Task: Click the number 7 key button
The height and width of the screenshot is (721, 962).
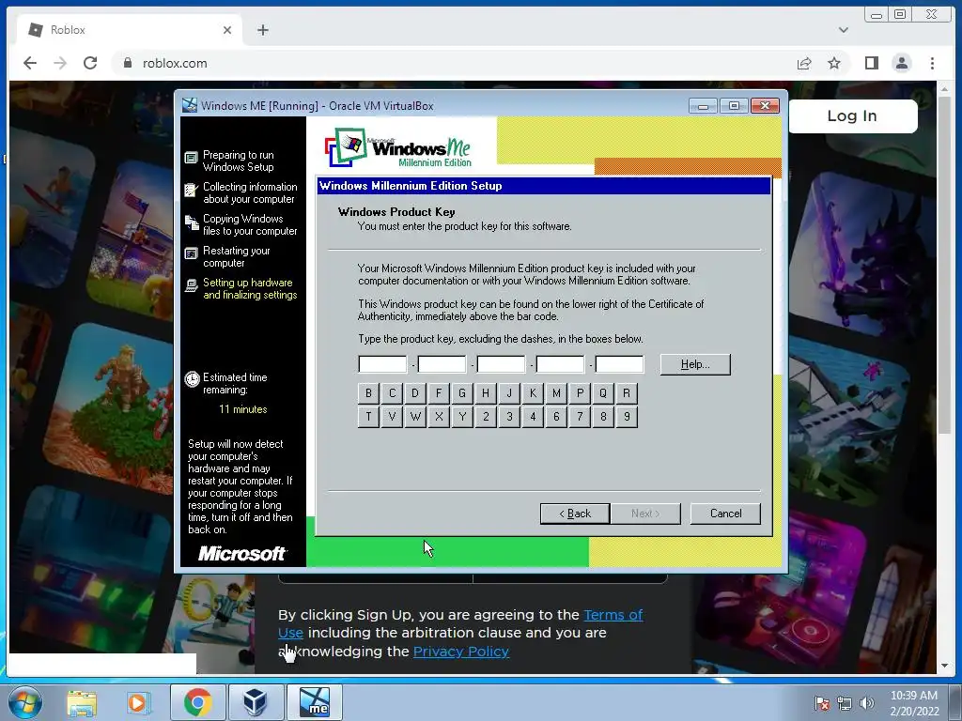Action: 580,417
